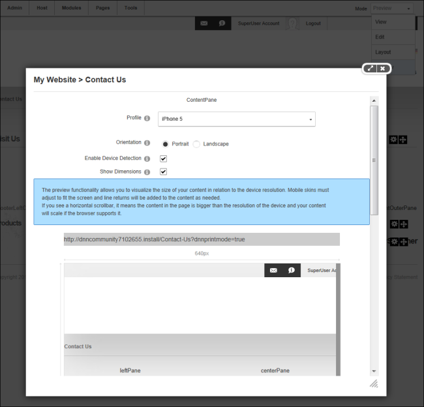Open notifications bubble icon in top bar
Screen dimensions: 424x407
point(222,23)
